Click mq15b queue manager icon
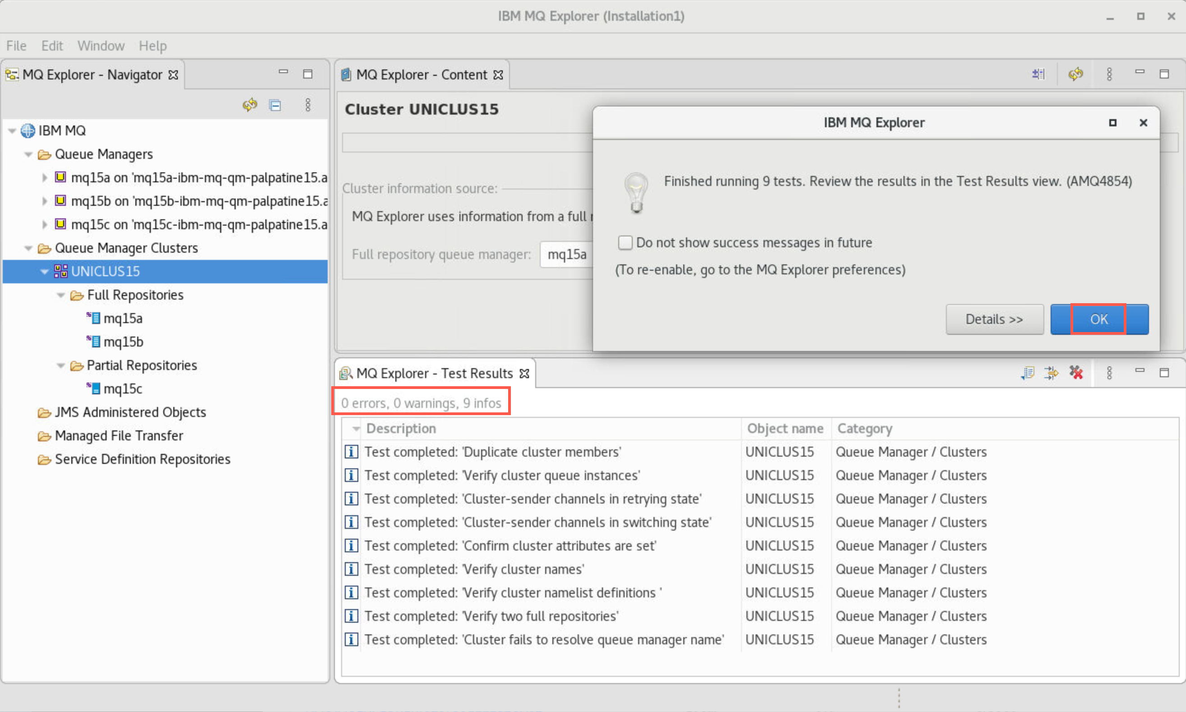The height and width of the screenshot is (712, 1186). coord(60,200)
